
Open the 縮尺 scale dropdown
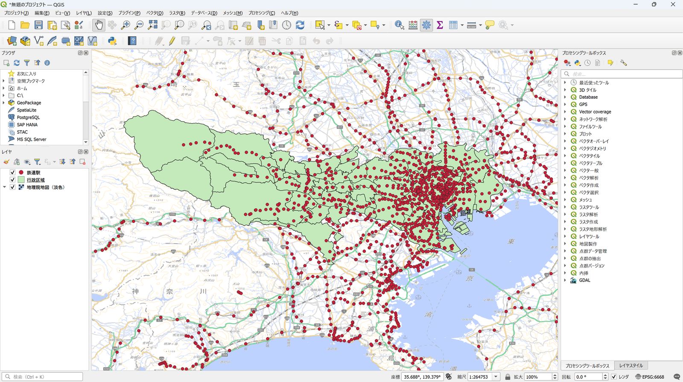tap(496, 377)
